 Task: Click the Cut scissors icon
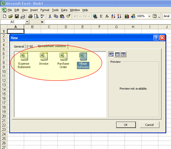tap(50, 16)
